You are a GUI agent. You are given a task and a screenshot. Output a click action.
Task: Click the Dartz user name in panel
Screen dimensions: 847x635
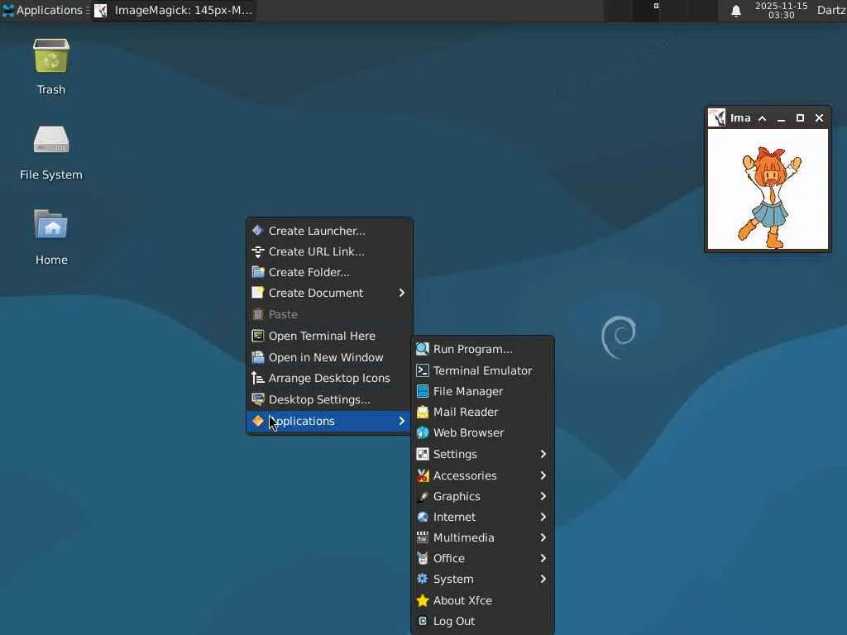tap(832, 10)
